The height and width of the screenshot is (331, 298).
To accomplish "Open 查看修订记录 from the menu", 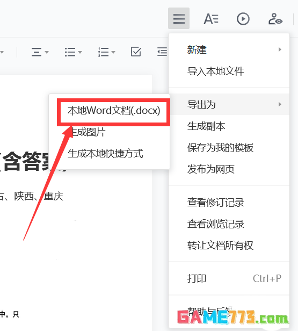I will (229, 202).
